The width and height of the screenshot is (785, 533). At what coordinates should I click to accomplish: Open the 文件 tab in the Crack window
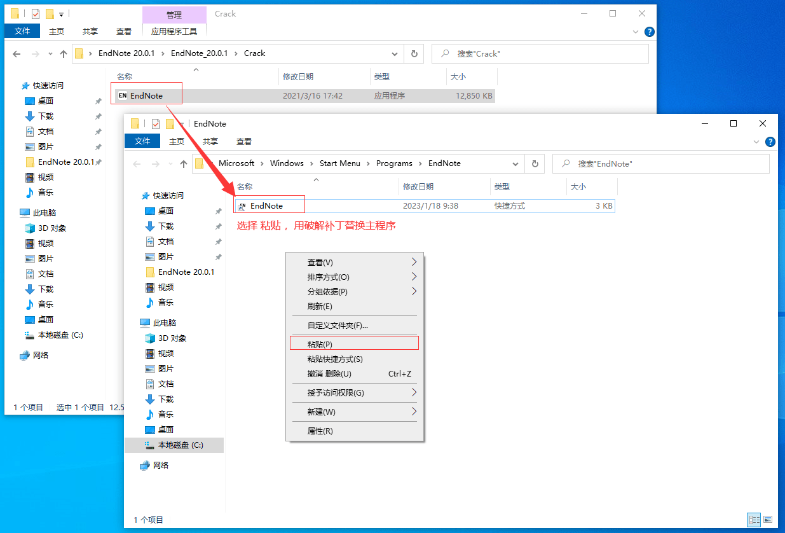click(x=22, y=31)
